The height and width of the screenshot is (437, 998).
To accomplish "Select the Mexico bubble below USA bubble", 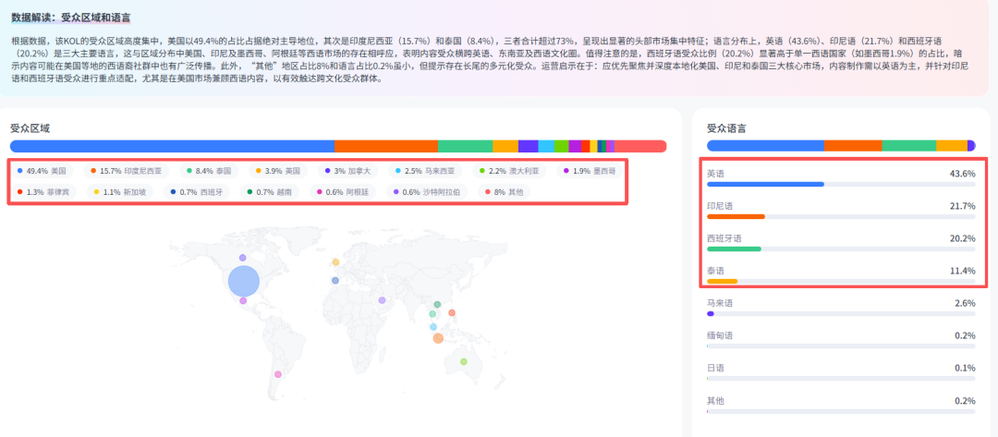I will click(243, 301).
